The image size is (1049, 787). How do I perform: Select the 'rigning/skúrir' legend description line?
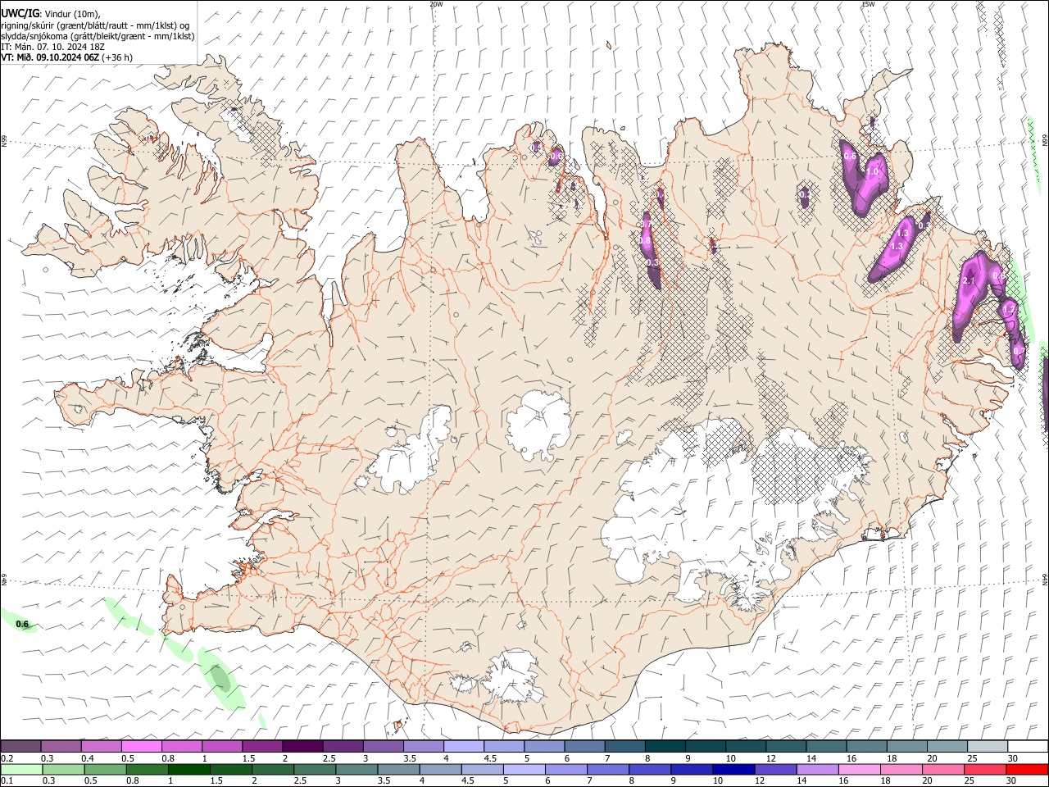95,25
